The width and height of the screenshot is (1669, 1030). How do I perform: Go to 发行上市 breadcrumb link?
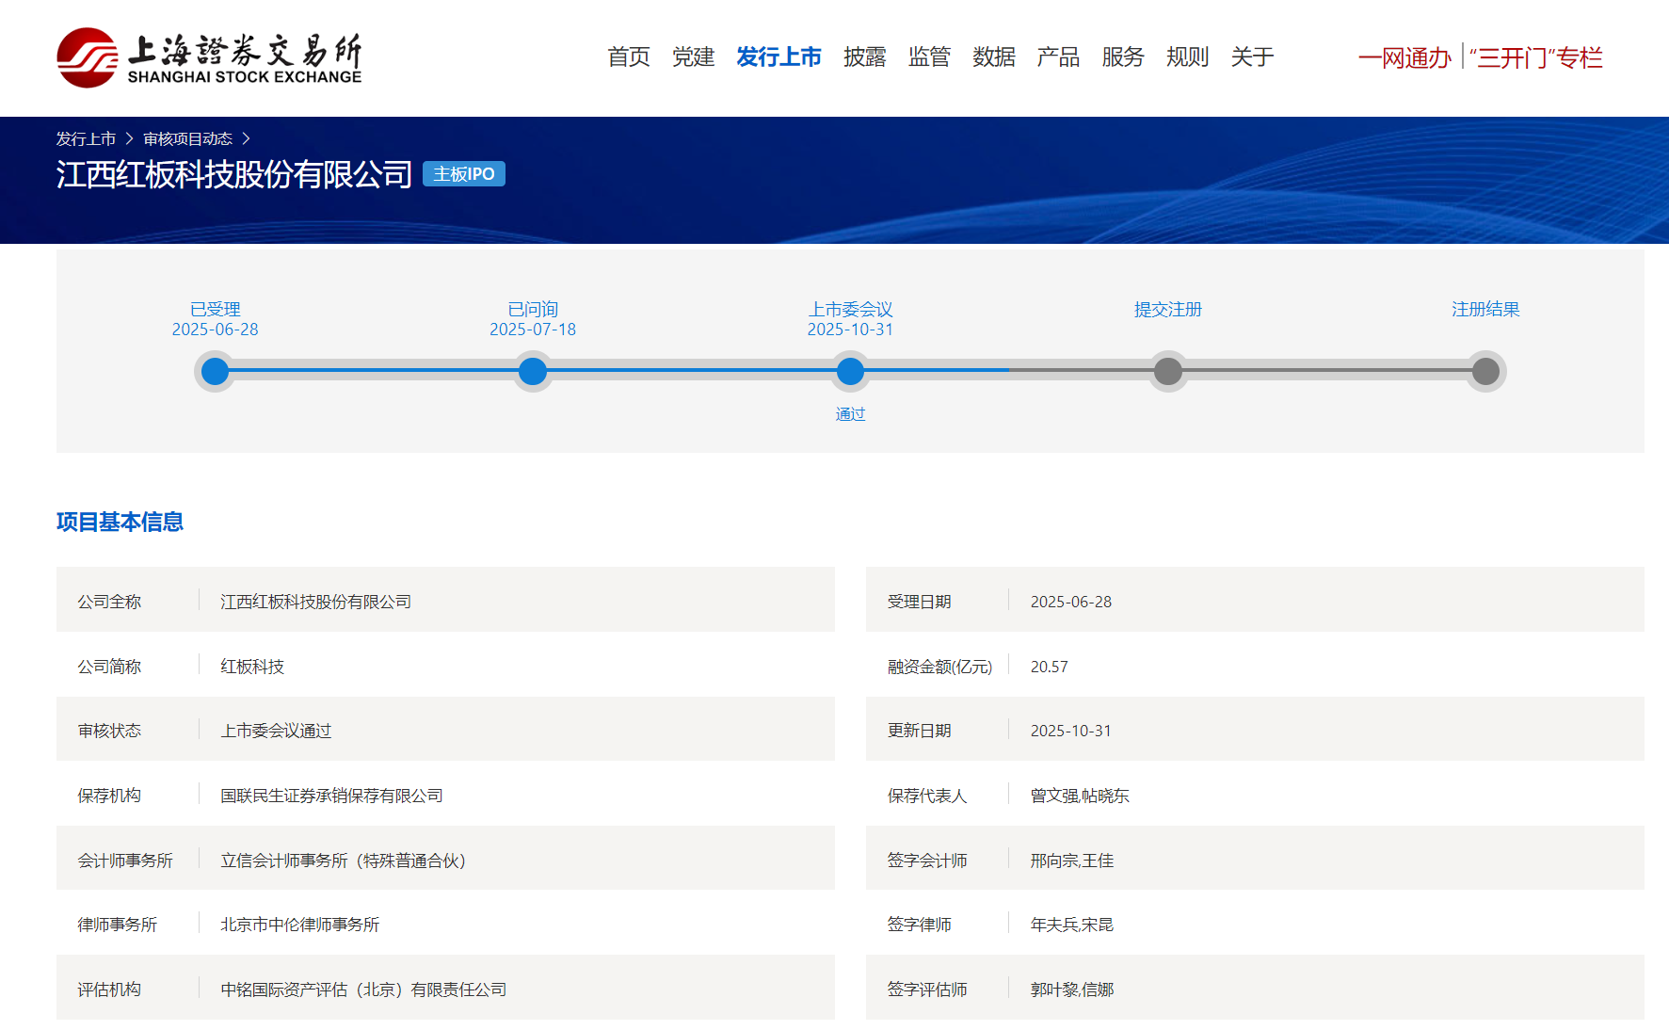point(86,139)
